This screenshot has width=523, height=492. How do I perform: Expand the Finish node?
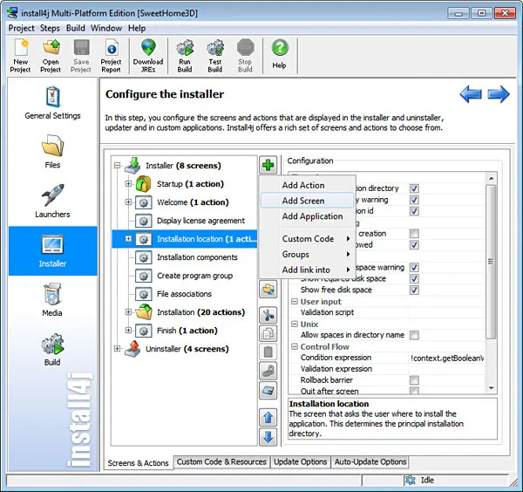pyautogui.click(x=128, y=330)
